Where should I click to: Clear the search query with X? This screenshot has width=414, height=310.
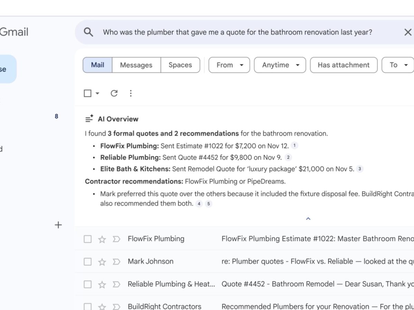tap(407, 32)
